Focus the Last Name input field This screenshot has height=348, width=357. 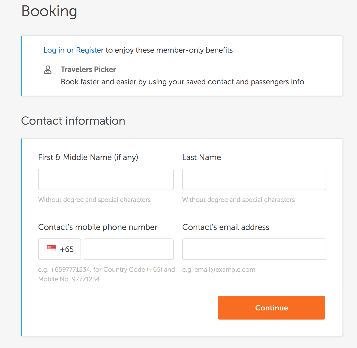pyautogui.click(x=254, y=179)
